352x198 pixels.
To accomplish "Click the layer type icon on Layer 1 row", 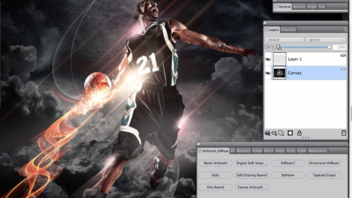I will [343, 55].
